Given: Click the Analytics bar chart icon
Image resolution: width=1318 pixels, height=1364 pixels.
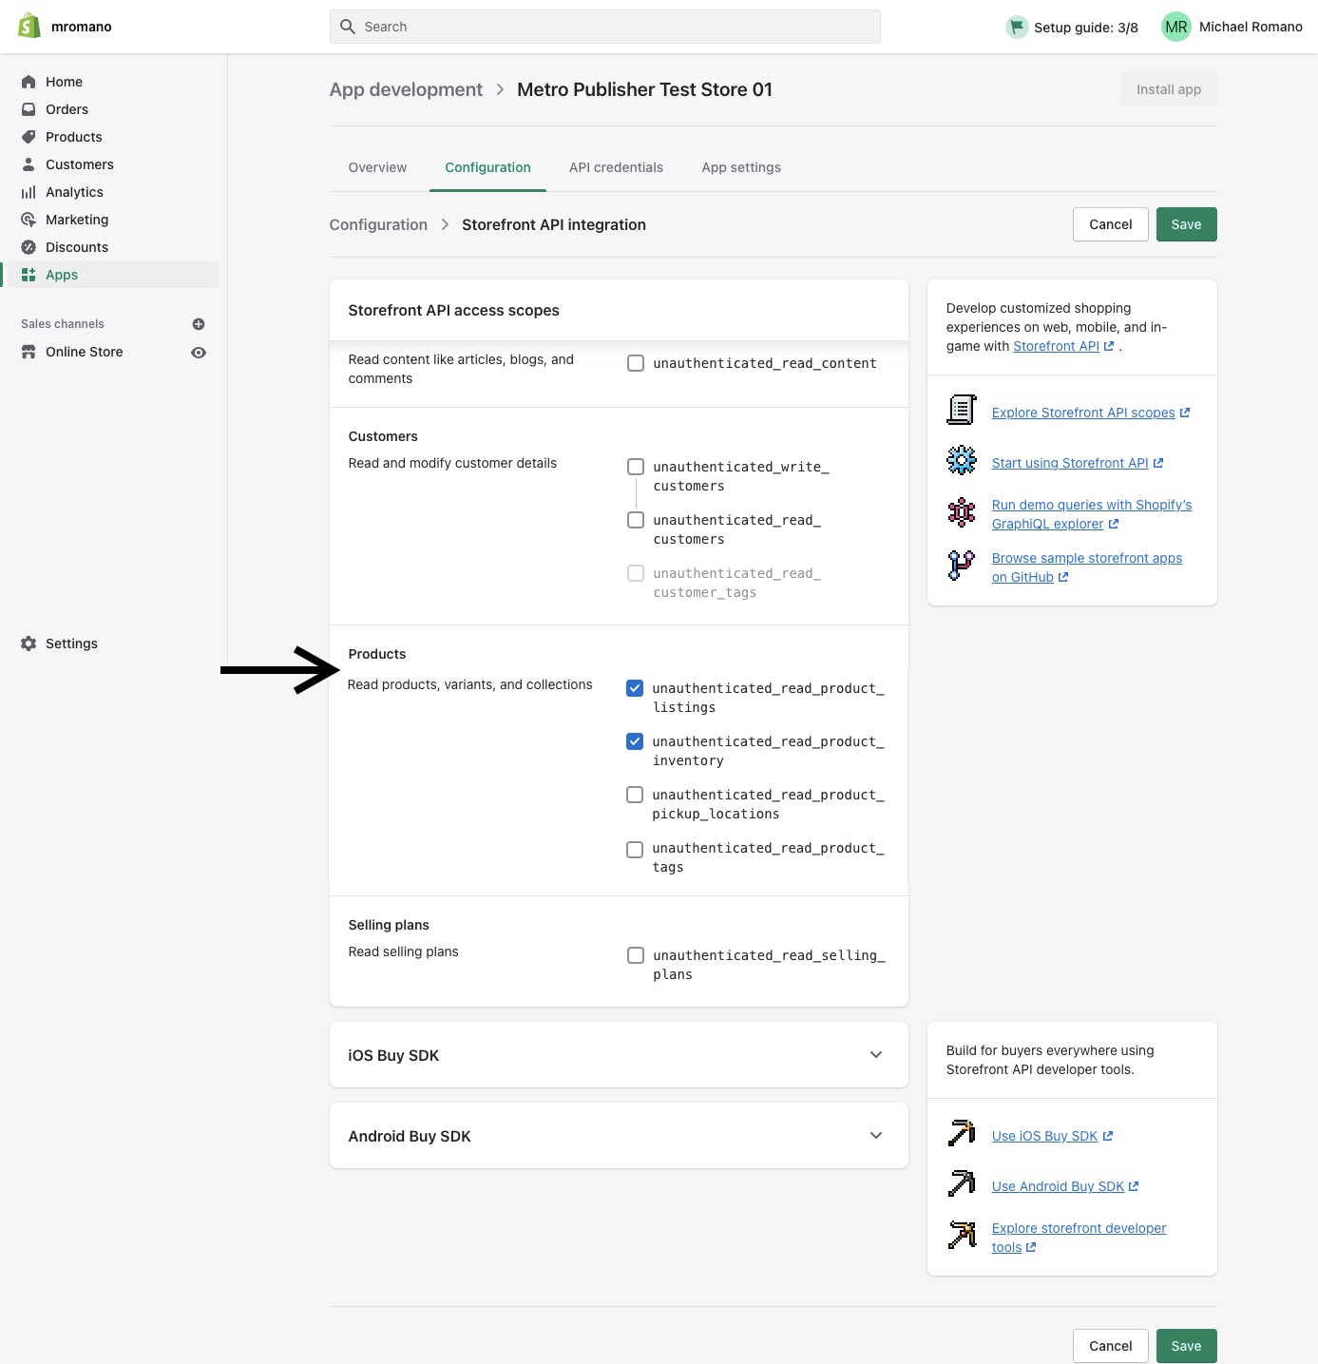Looking at the screenshot, I should pos(29,192).
